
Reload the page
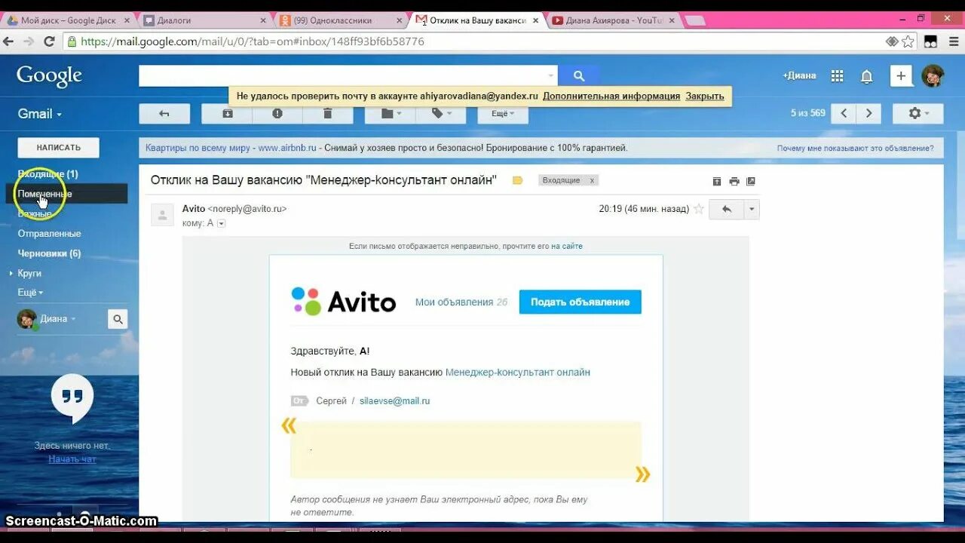click(49, 41)
